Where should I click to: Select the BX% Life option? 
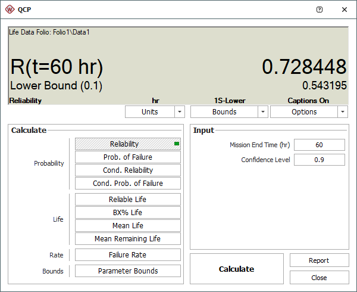coord(128,213)
